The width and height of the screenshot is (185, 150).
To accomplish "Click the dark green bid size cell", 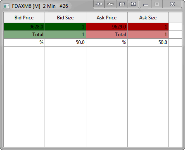I will coord(65,27).
